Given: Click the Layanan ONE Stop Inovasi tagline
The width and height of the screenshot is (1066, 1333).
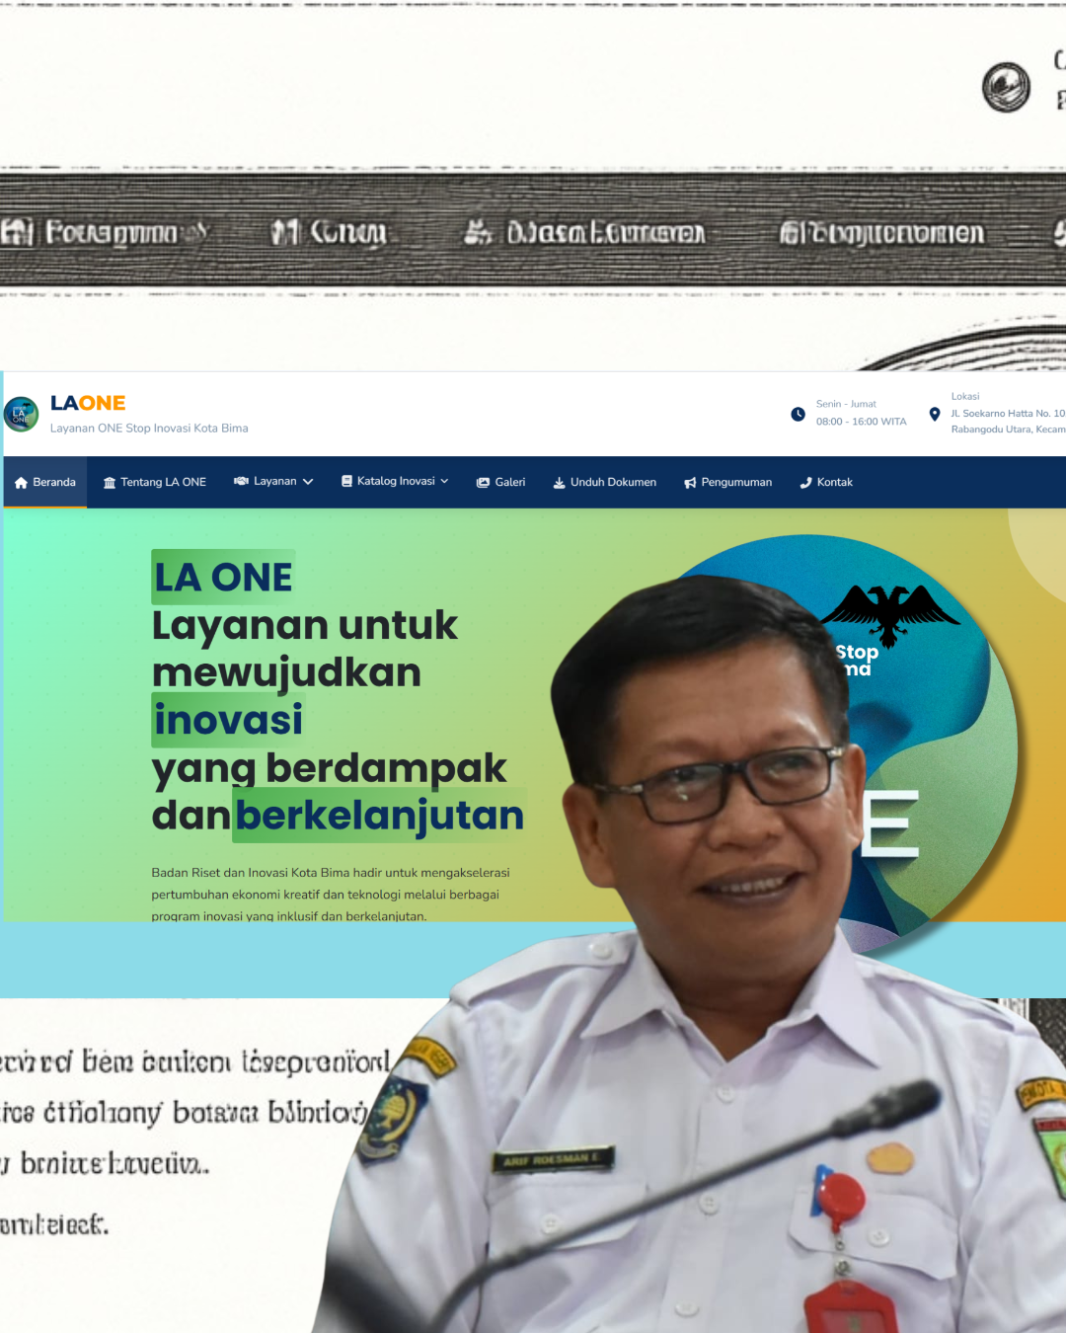Looking at the screenshot, I should tap(149, 429).
